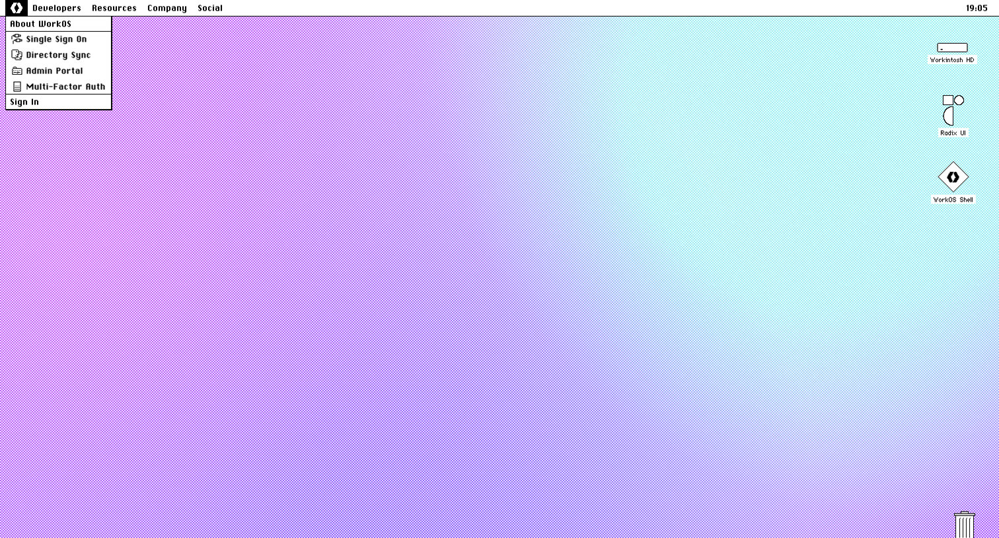Click the trash can icon

tap(965, 524)
